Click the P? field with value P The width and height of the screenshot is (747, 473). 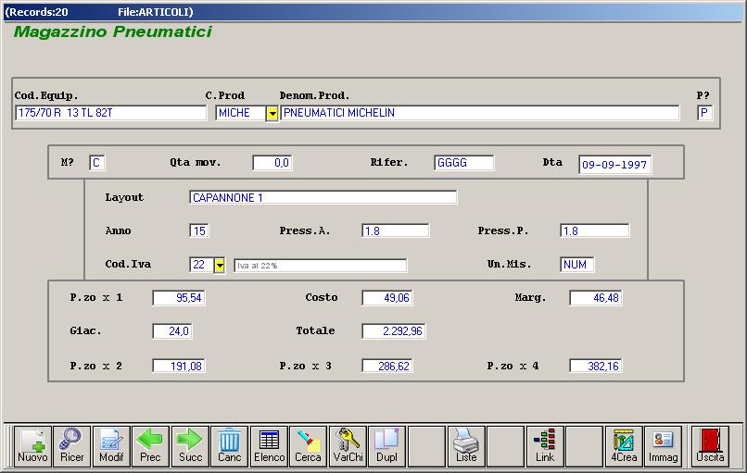(704, 113)
